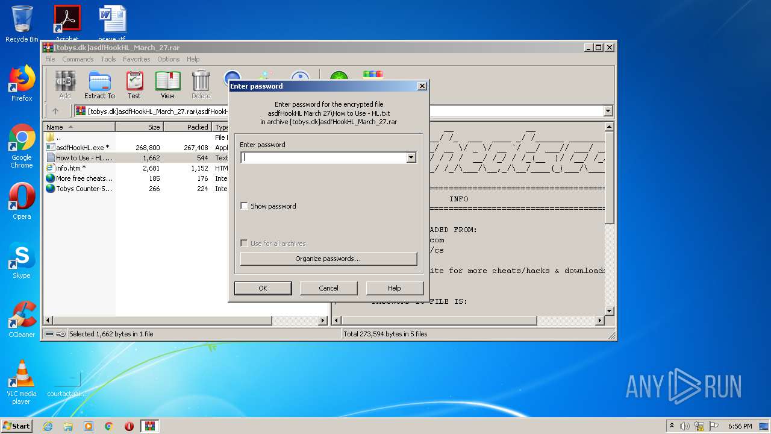The image size is (771, 434).
Task: Click the up-one-level arrow icon
Action: (55, 111)
